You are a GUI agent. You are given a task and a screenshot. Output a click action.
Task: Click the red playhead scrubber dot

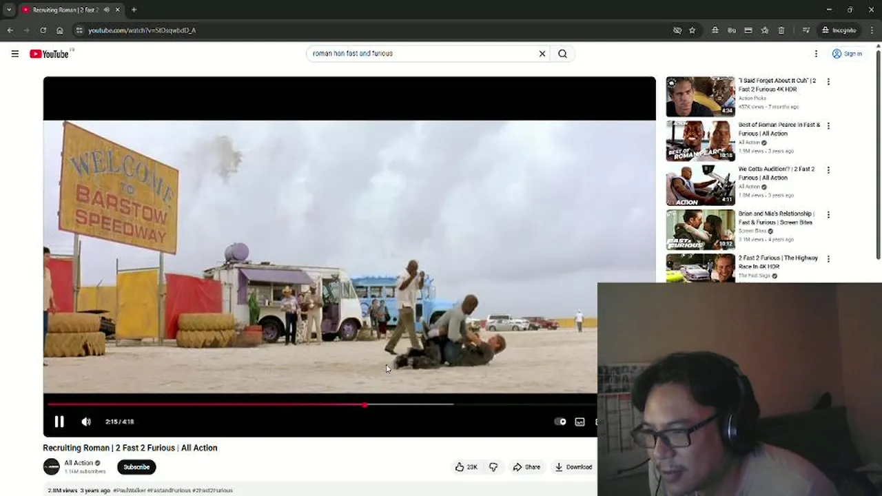(365, 404)
